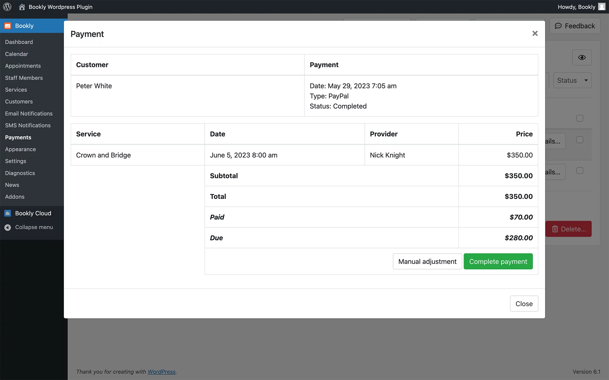Image resolution: width=609 pixels, height=380 pixels.
Task: Click the Due amount $280.00
Action: 519,238
